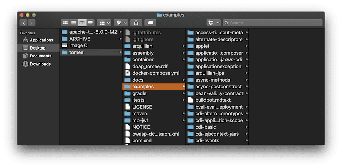Viewport: 342px width, 168px height.
Task: Go back with the left arrow
Action: coord(23,23)
